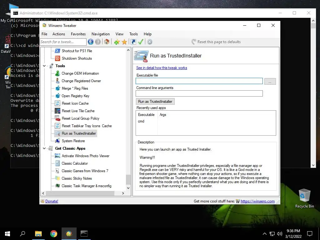Click tree vertical scrollbar up arrow
Image resolution: width=320 pixels, height=240 pixels.
point(128,50)
